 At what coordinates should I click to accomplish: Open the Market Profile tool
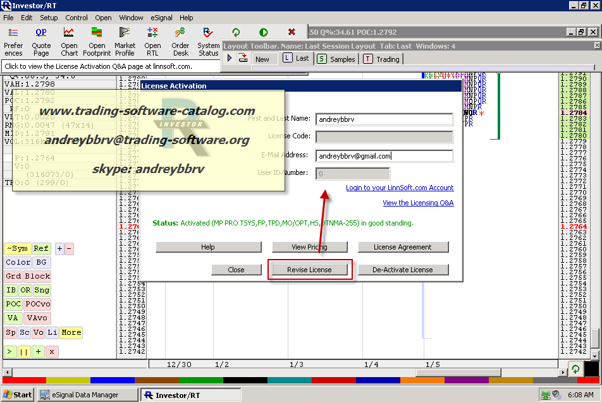(125, 40)
